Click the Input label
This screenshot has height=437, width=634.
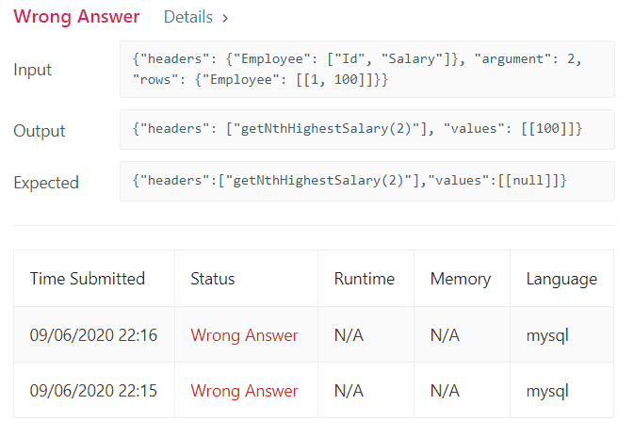pos(33,70)
